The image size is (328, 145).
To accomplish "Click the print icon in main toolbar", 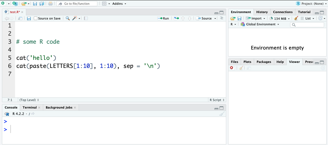I will point(50,4).
